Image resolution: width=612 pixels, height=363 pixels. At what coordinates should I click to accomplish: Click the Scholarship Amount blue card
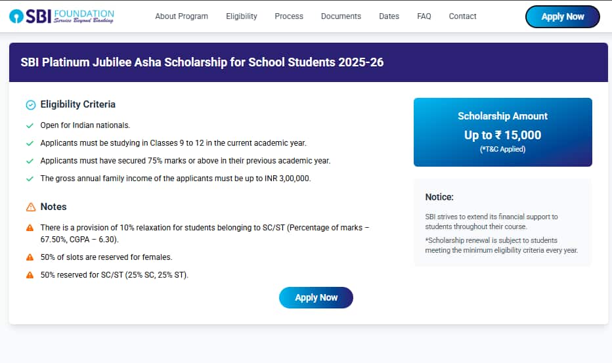[x=502, y=132]
